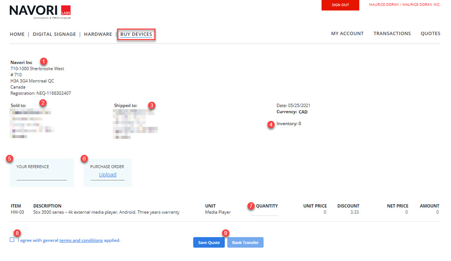Click the Navori Labs logo
This screenshot has height=261, width=451.
[x=40, y=12]
